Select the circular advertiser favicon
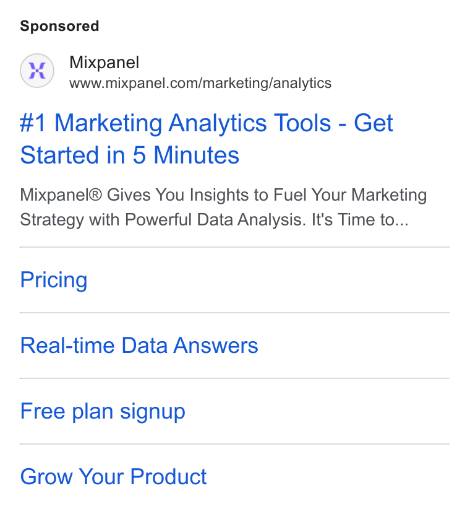The image size is (470, 509). [x=37, y=71]
